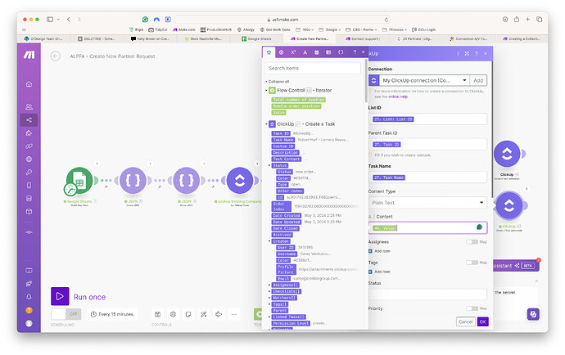Toggle Map switch for Priority

472,308
